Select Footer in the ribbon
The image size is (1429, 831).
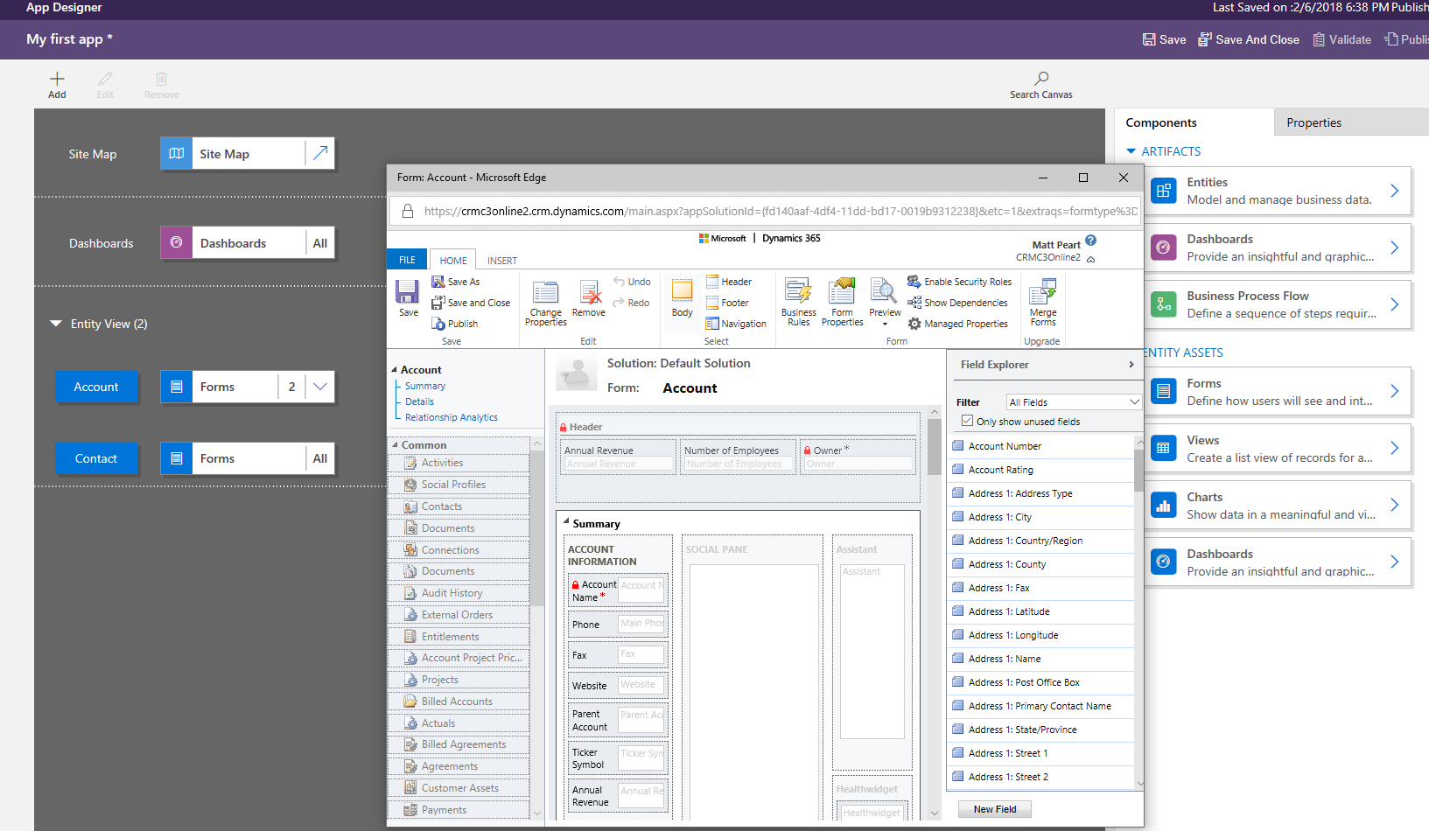pyautogui.click(x=727, y=303)
